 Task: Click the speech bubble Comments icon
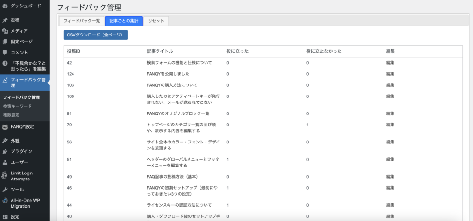coord(5,52)
